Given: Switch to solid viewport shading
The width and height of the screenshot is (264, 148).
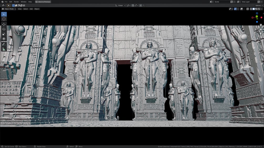Looking at the screenshot, I should (254, 9).
